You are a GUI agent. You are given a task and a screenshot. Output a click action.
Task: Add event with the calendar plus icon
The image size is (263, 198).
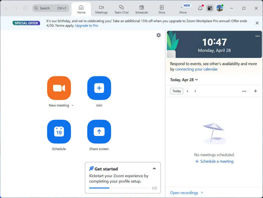tap(255, 91)
